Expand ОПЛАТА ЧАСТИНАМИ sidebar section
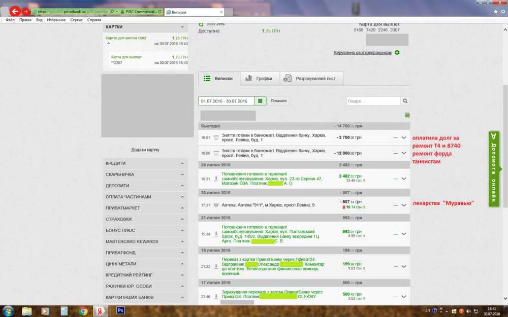 145,197
